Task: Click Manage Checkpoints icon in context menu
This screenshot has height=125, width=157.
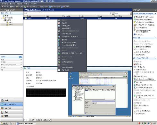Action: pyautogui.click(x=59, y=45)
